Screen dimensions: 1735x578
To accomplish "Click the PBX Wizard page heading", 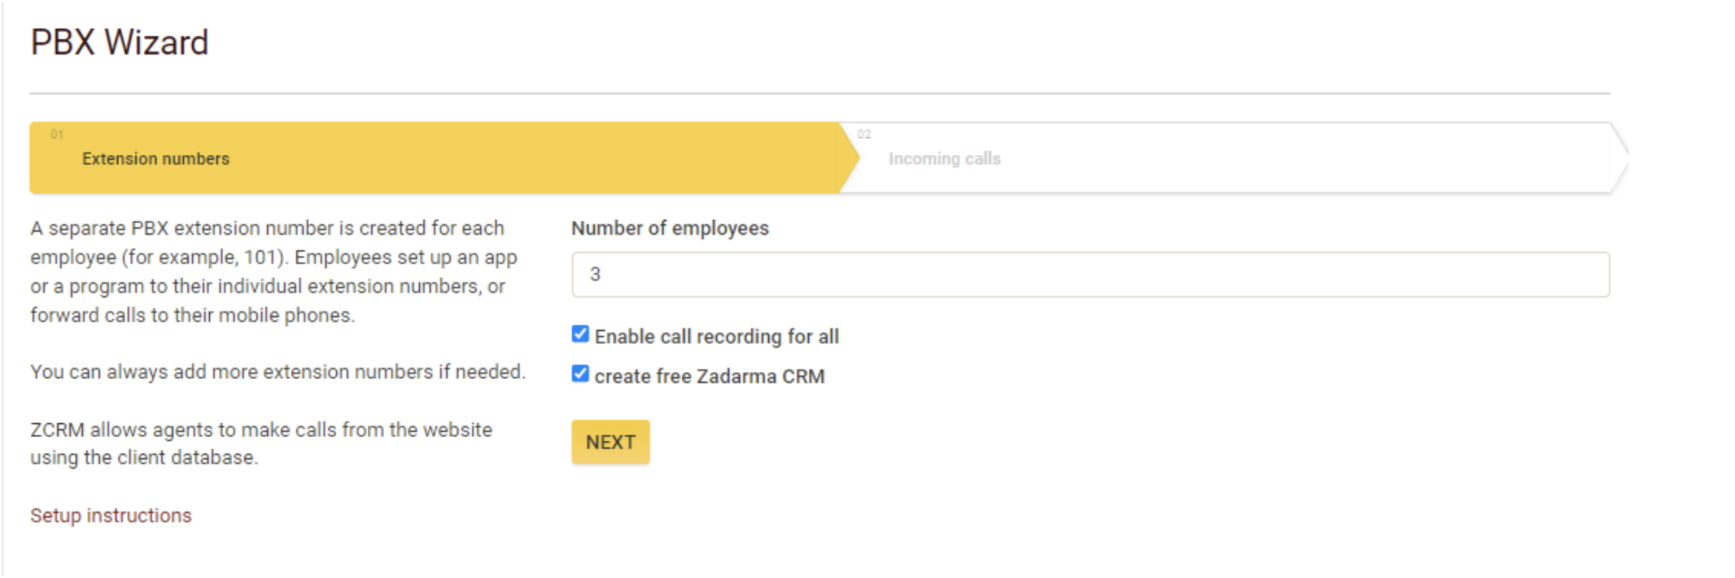I will (120, 43).
